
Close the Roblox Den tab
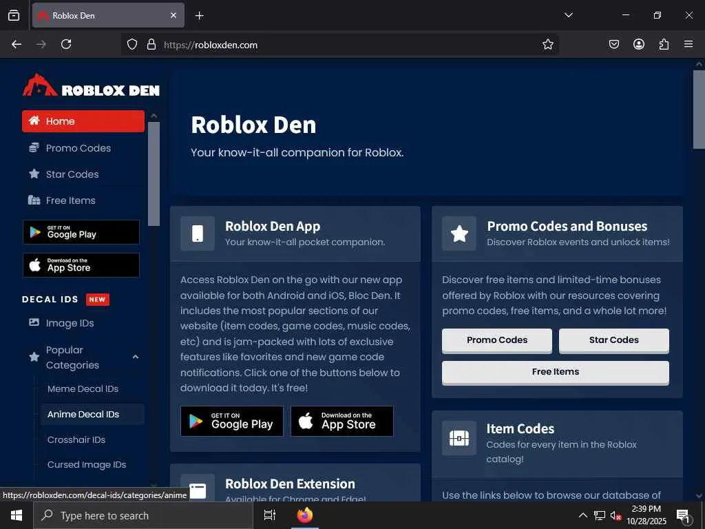pos(173,15)
